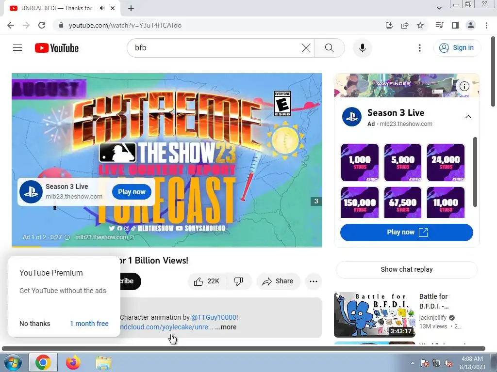Viewport: 497px width, 372px height.
Task: Show chat replay
Action: 407,269
